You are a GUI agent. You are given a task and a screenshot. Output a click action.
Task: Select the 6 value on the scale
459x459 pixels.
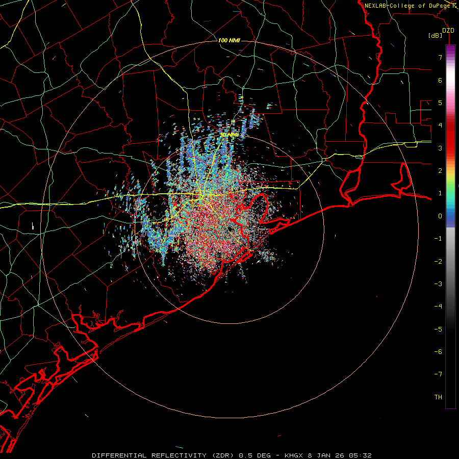tap(440, 80)
